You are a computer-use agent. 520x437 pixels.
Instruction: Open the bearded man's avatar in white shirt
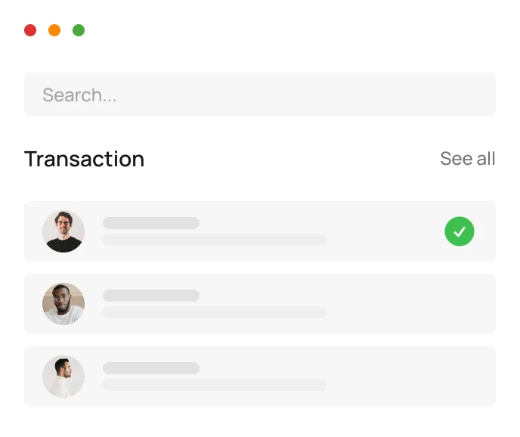pos(63,304)
